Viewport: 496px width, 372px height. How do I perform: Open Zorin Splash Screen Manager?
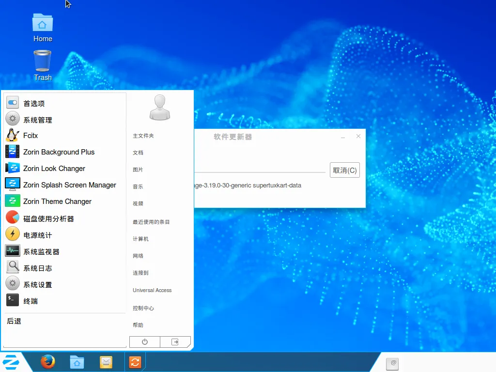(69, 185)
